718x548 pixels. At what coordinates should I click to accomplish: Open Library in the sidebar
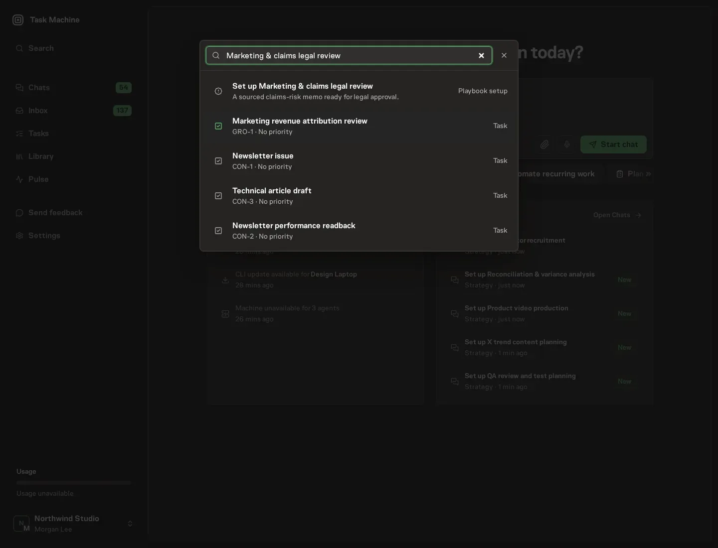[73, 156]
